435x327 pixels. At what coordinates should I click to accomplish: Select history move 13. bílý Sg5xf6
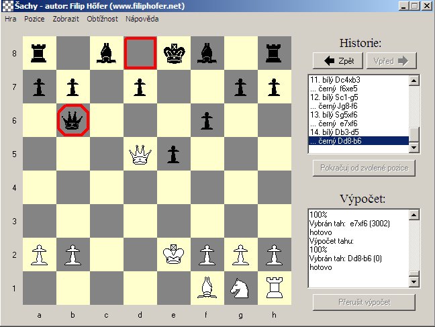358,115
